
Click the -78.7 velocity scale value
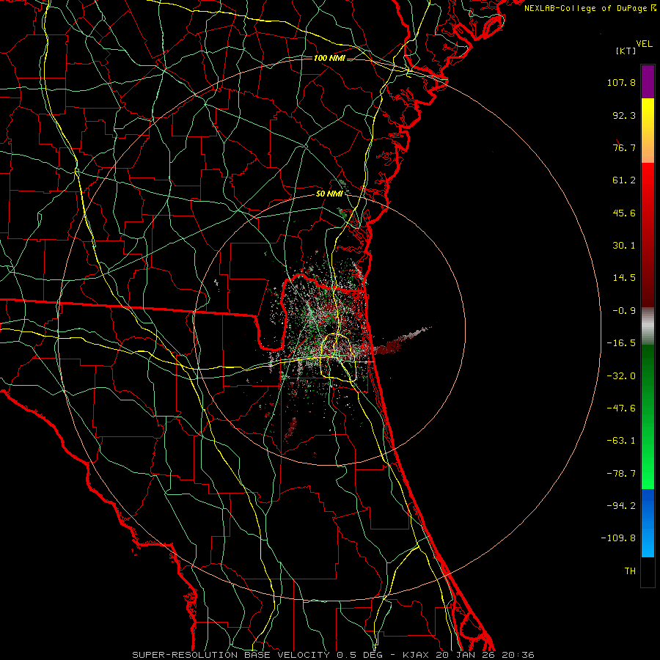(x=621, y=474)
